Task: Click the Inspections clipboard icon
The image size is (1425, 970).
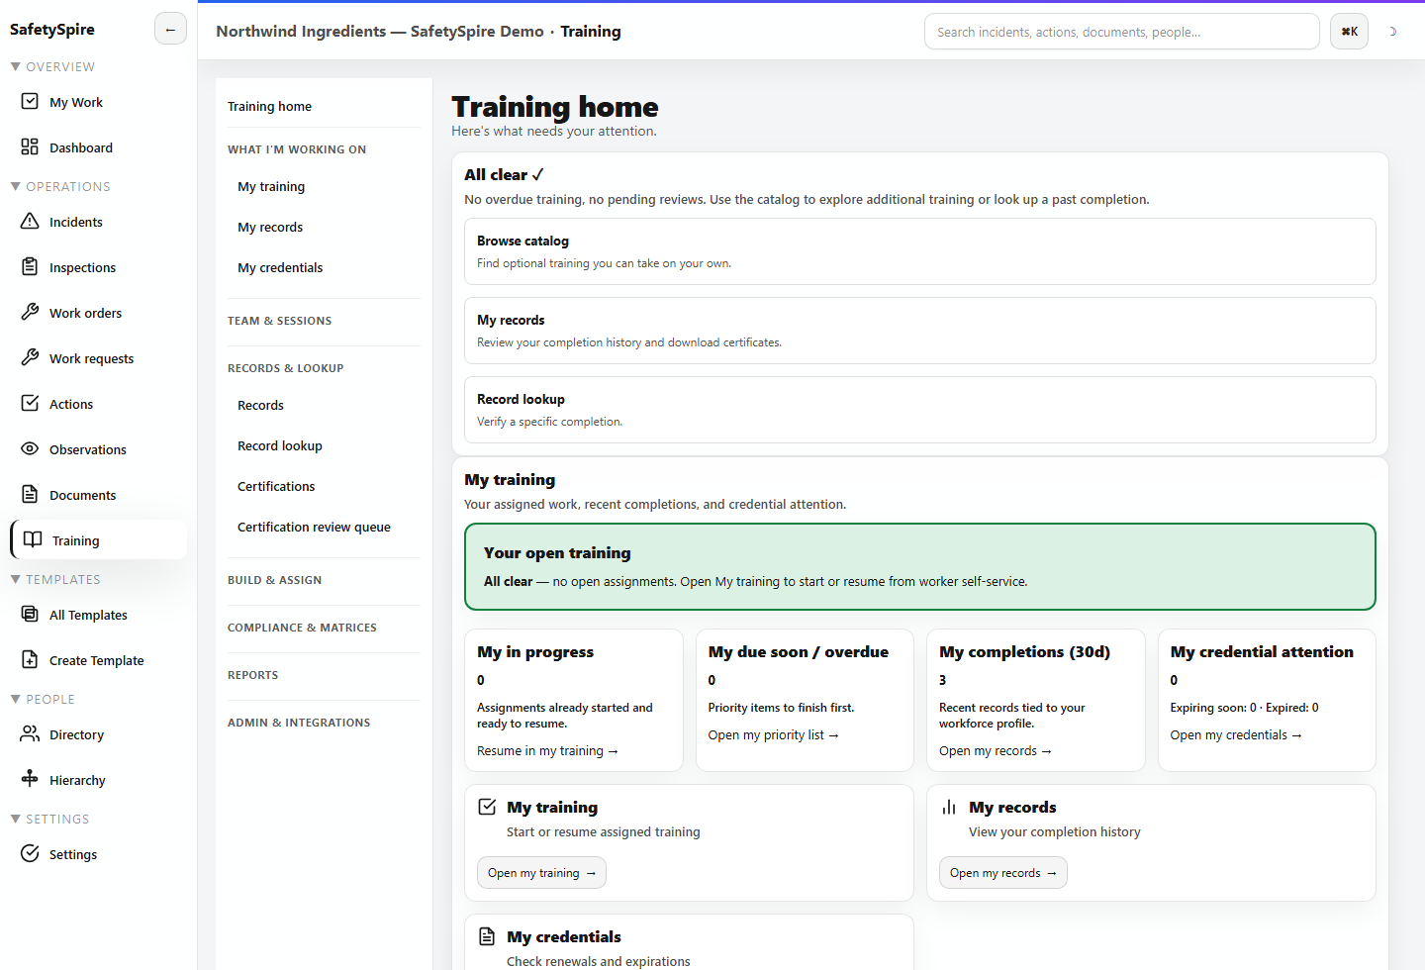Action: click(30, 266)
